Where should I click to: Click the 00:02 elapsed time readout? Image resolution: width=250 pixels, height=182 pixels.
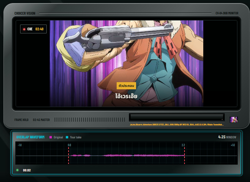coord(27,170)
